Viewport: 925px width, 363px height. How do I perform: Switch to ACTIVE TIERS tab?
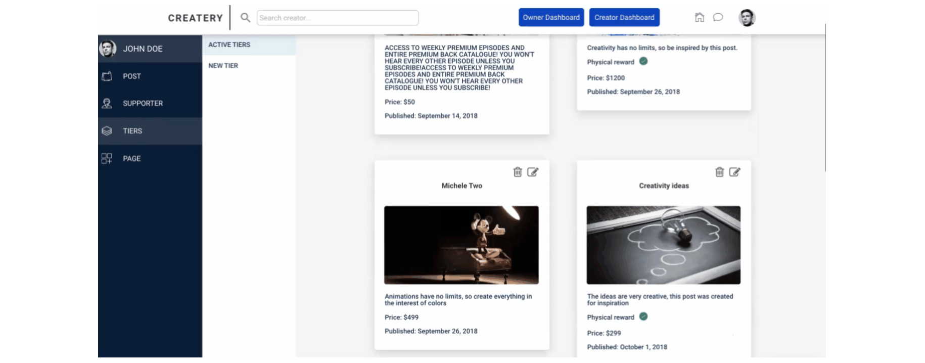pos(249,45)
